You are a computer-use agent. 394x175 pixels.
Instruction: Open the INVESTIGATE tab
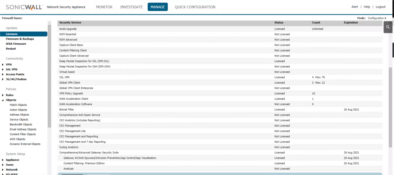[x=131, y=7]
